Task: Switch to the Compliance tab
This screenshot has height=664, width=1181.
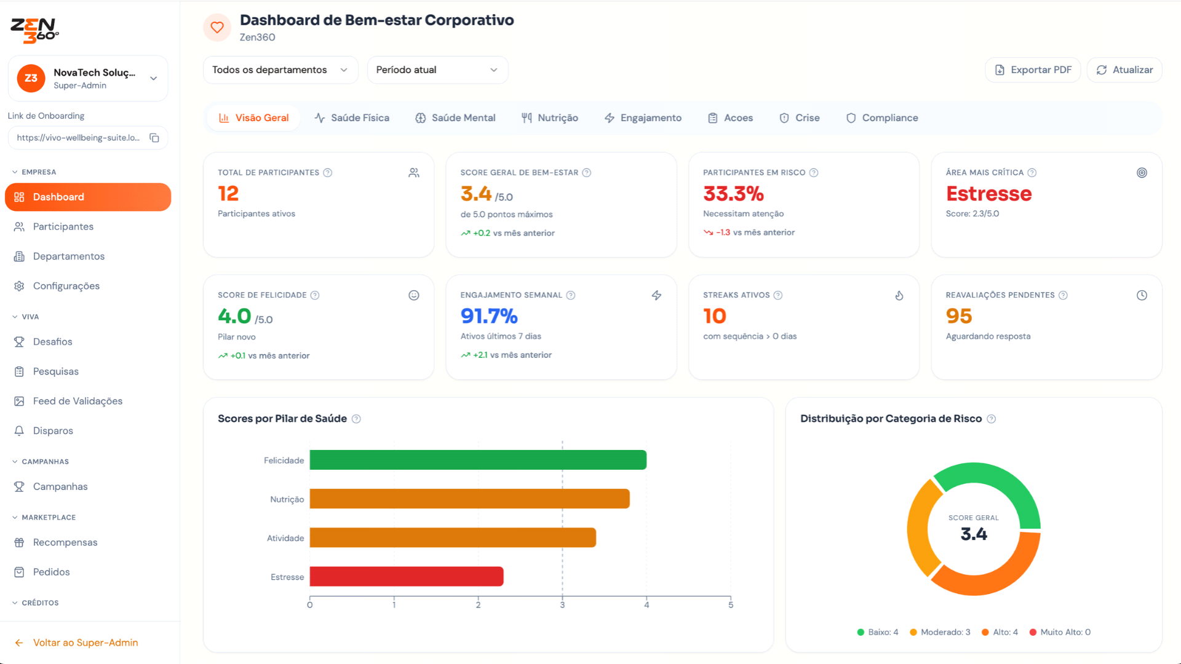Action: [x=882, y=118]
